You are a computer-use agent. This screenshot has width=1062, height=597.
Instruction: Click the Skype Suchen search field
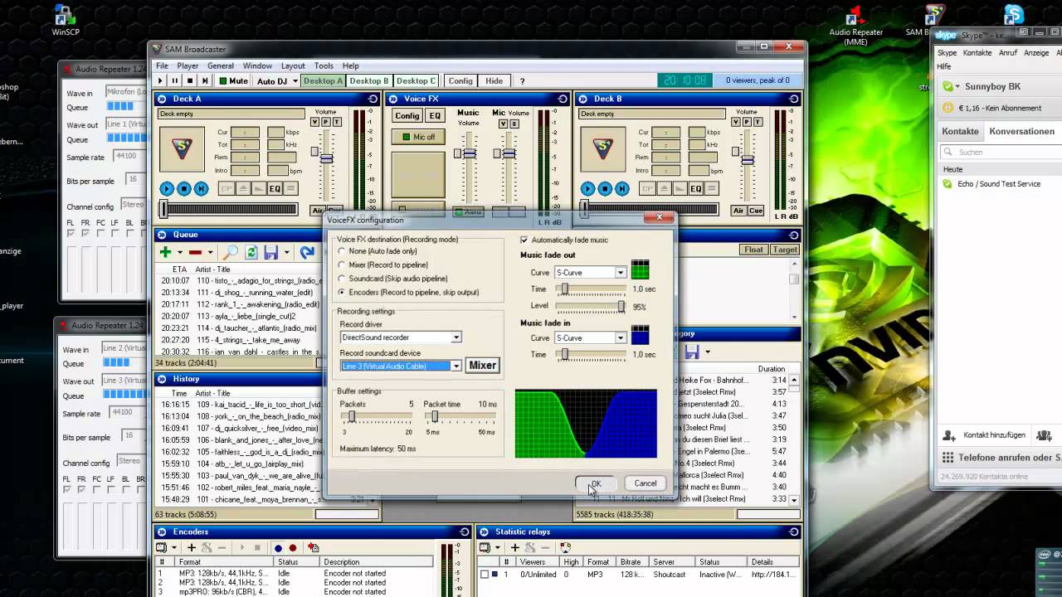pyautogui.click(x=1001, y=153)
